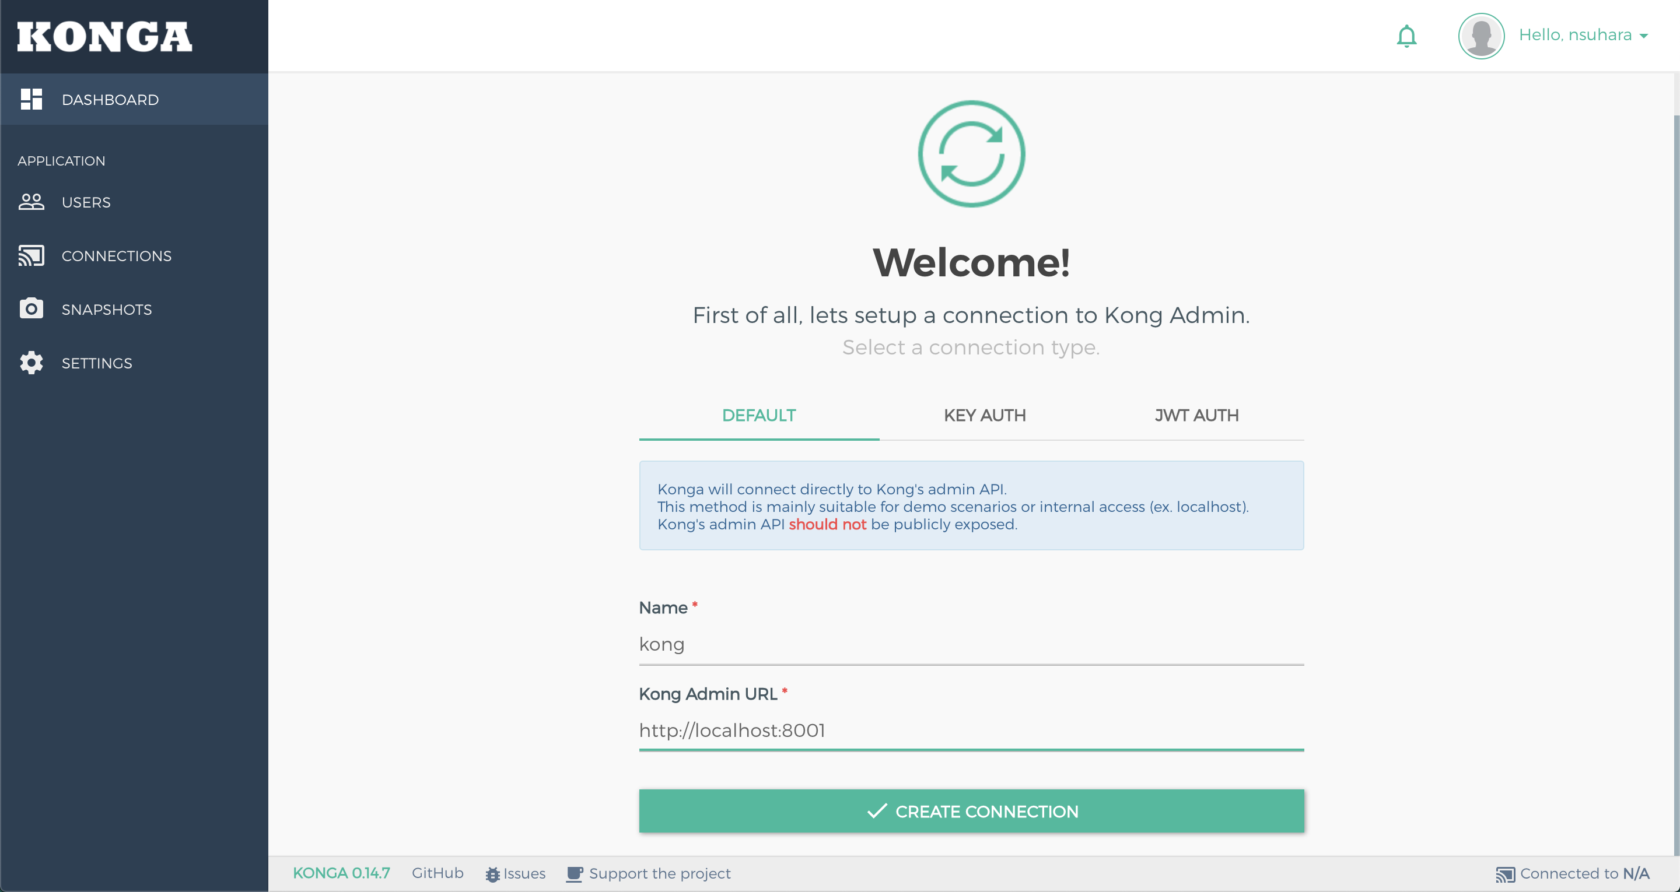Viewport: 1680px width, 892px height.
Task: Open the Connections cast icon
Action: tap(32, 255)
